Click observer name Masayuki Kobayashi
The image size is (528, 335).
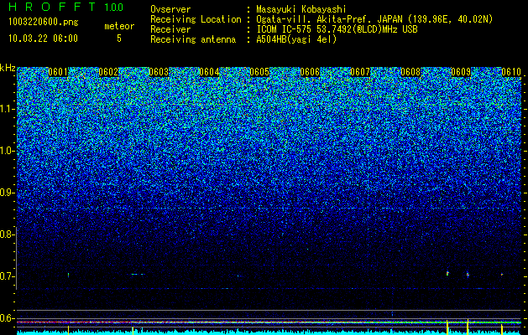point(301,9)
